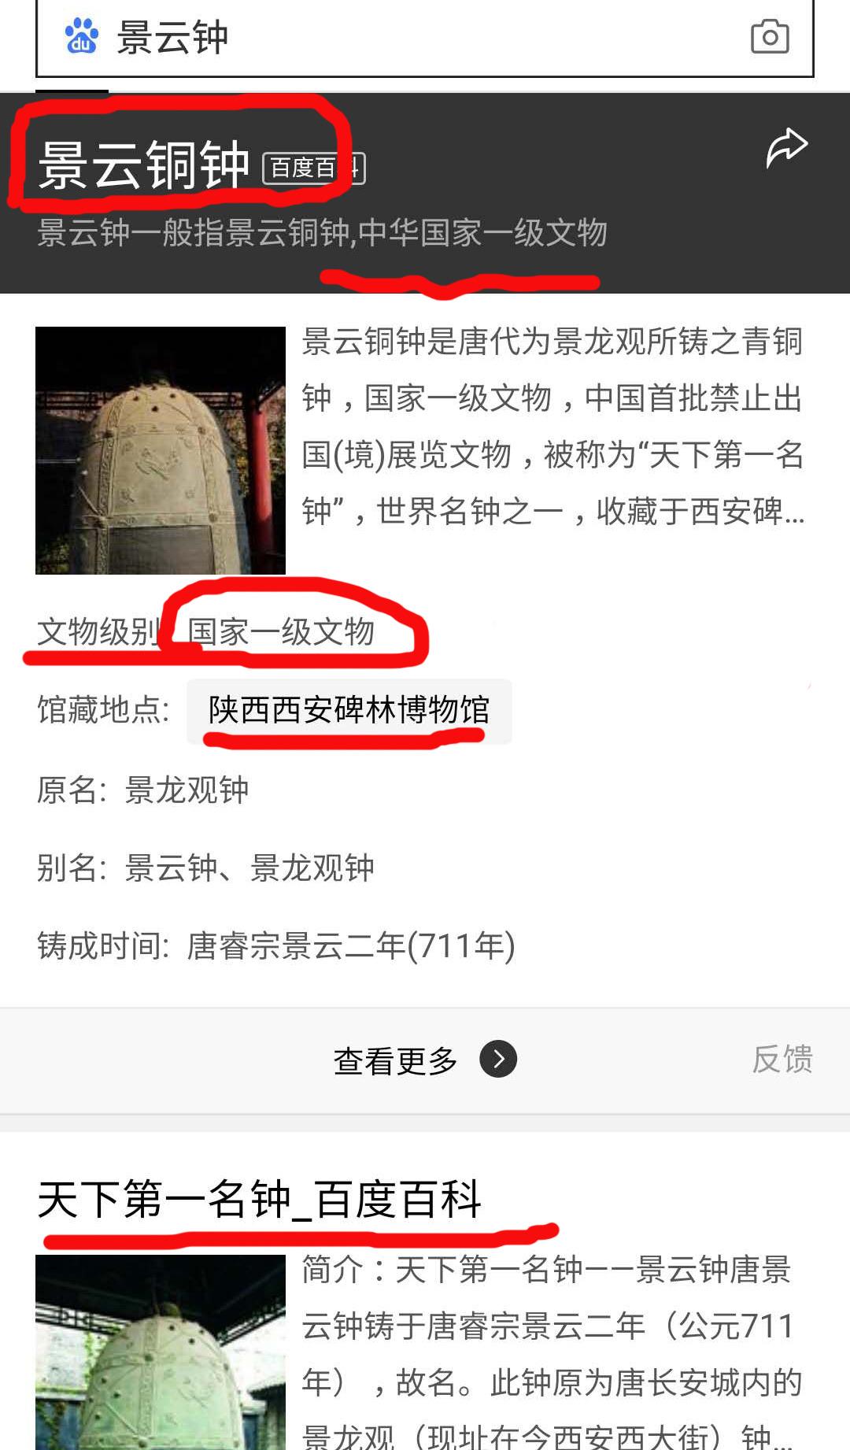
Task: Open the 景云铜钟 title heading
Action: (x=144, y=165)
